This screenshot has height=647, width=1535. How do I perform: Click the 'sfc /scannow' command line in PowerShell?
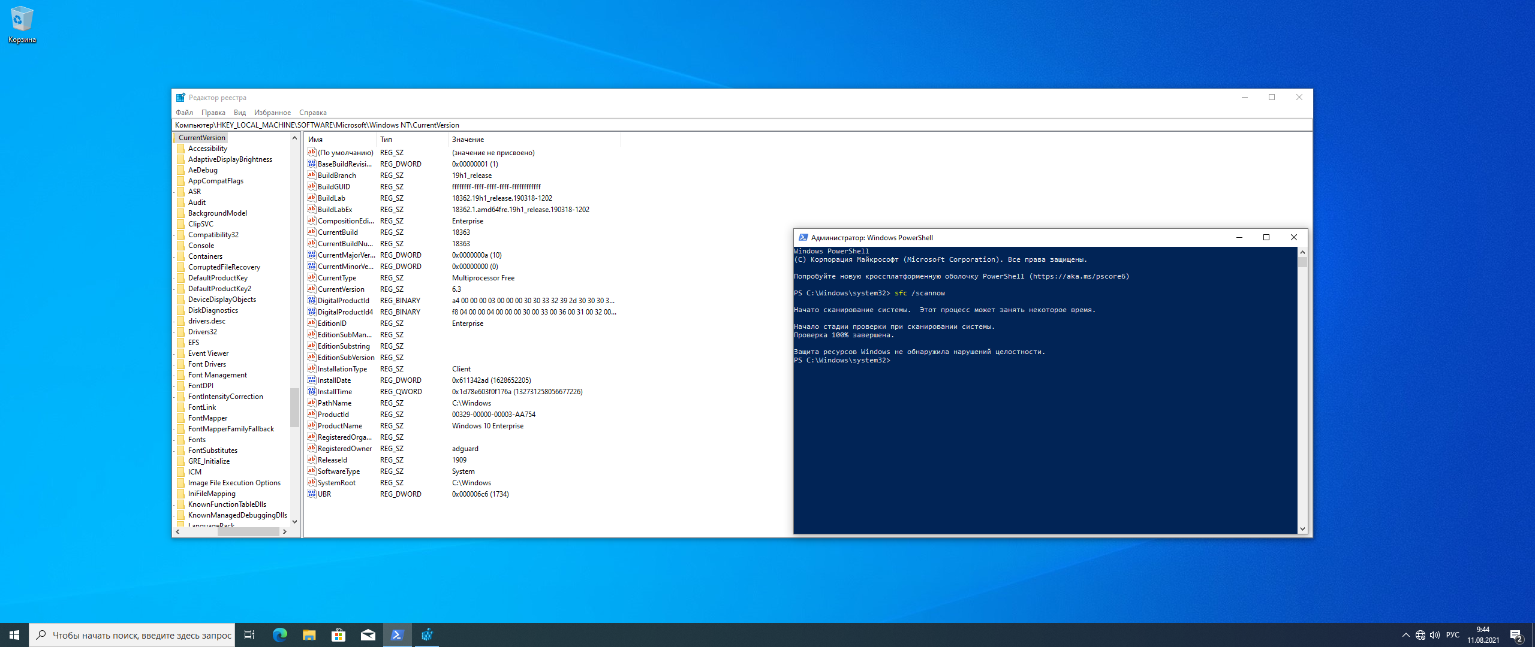pyautogui.click(x=919, y=294)
